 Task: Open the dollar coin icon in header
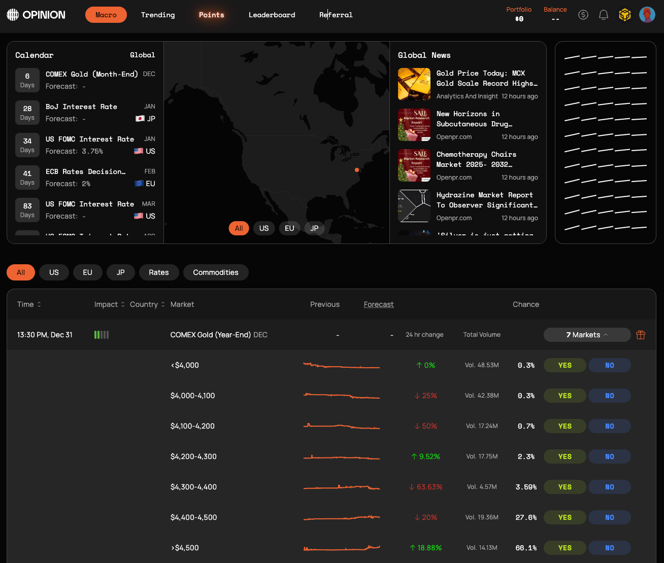click(x=583, y=15)
